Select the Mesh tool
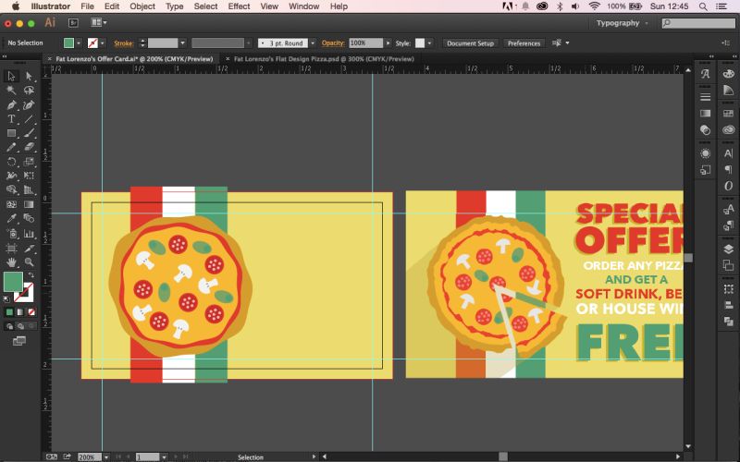This screenshot has height=462, width=740. point(11,204)
